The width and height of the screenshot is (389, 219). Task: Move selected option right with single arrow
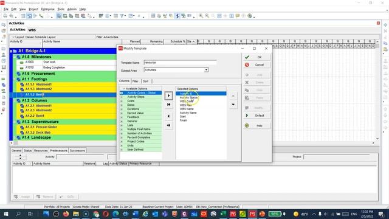(169, 96)
